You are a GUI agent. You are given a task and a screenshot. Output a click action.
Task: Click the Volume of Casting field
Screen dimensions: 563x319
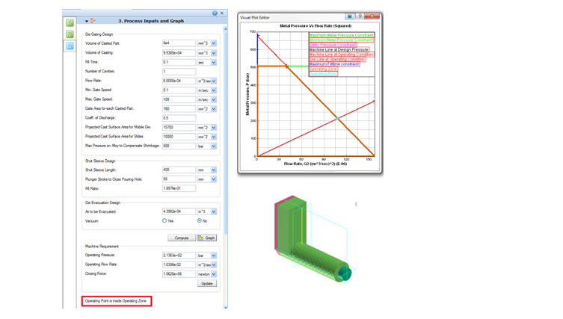pos(179,53)
